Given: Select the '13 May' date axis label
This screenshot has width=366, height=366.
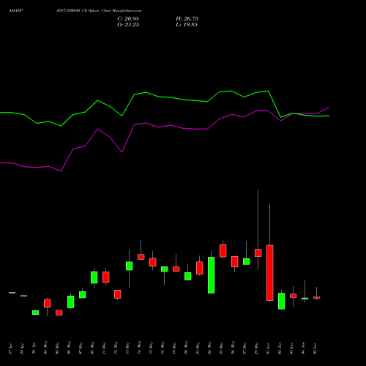Looking at the screenshot, I should pos(127,348).
